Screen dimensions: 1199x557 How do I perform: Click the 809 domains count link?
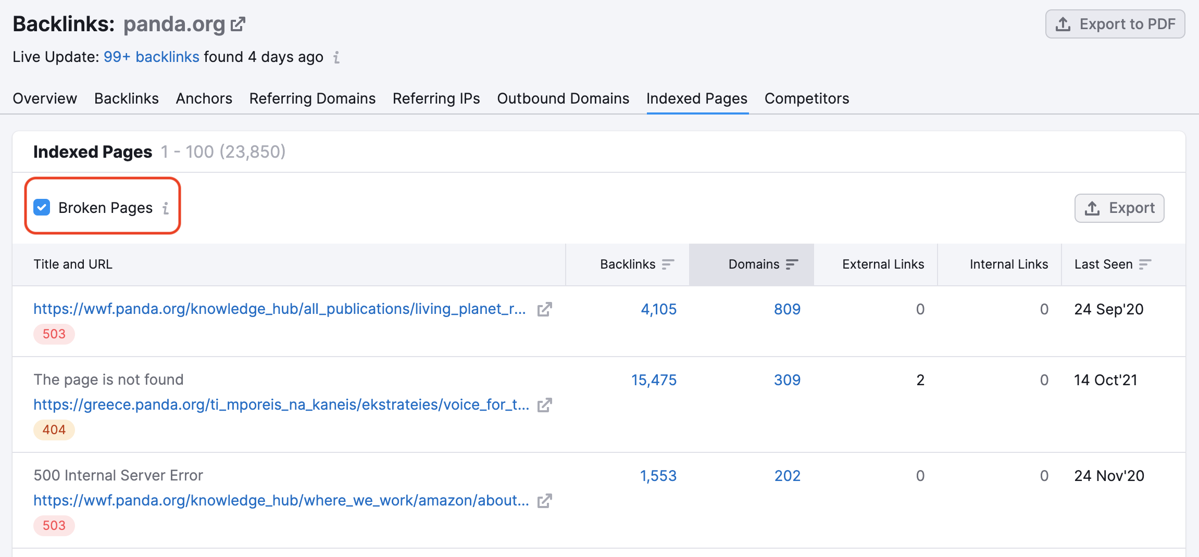(x=786, y=309)
